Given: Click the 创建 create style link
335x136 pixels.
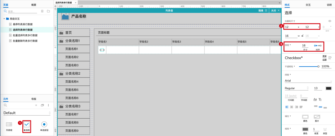Looking at the screenshot, I should [x=324, y=59].
